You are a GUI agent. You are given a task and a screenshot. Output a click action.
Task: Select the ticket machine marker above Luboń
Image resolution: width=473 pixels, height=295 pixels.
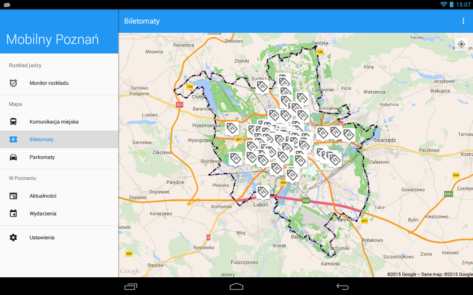coord(263,192)
